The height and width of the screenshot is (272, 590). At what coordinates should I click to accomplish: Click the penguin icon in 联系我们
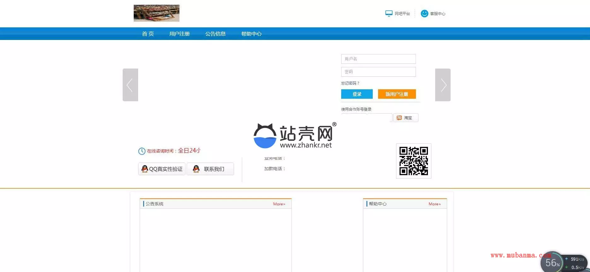[196, 169]
